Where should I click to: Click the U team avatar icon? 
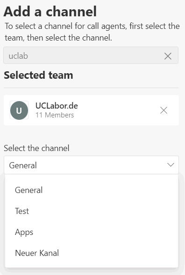19,110
